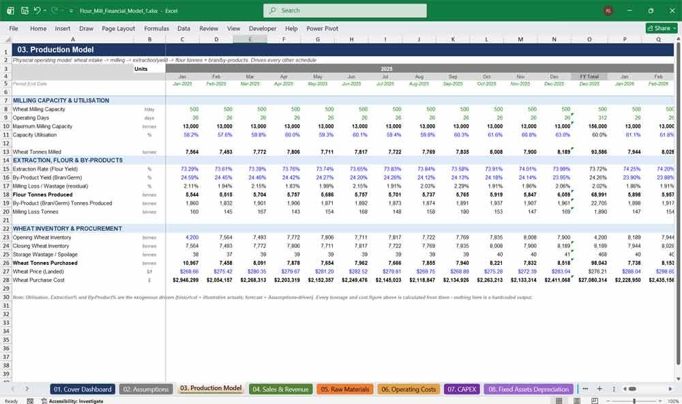
Task: Click the zoom slider handle
Action: [x=634, y=401]
